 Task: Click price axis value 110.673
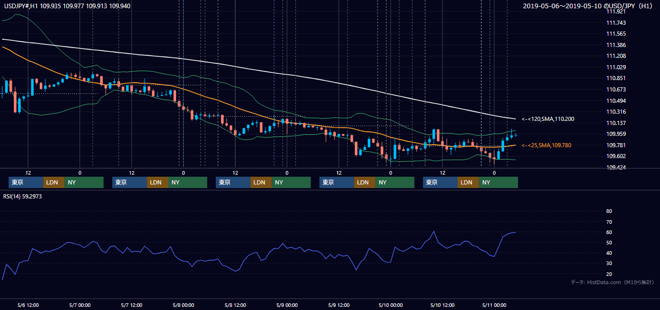[x=616, y=89]
